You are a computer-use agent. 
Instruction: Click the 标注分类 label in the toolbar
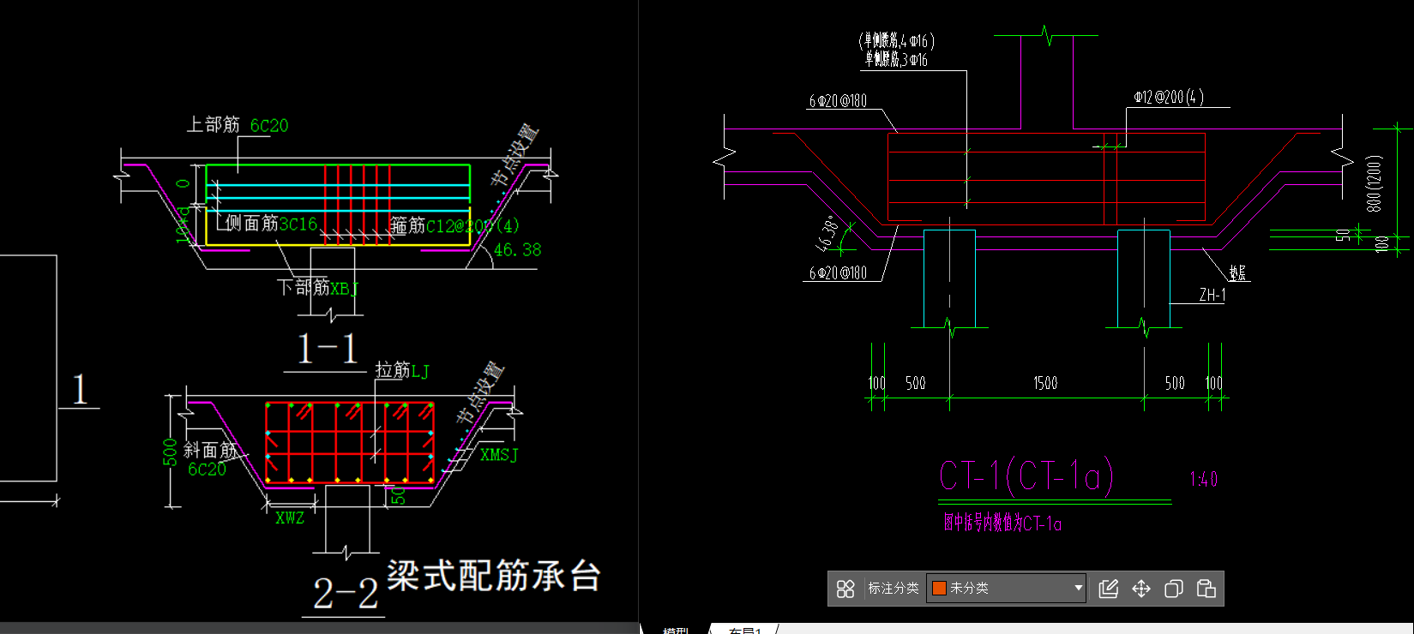tap(893, 589)
